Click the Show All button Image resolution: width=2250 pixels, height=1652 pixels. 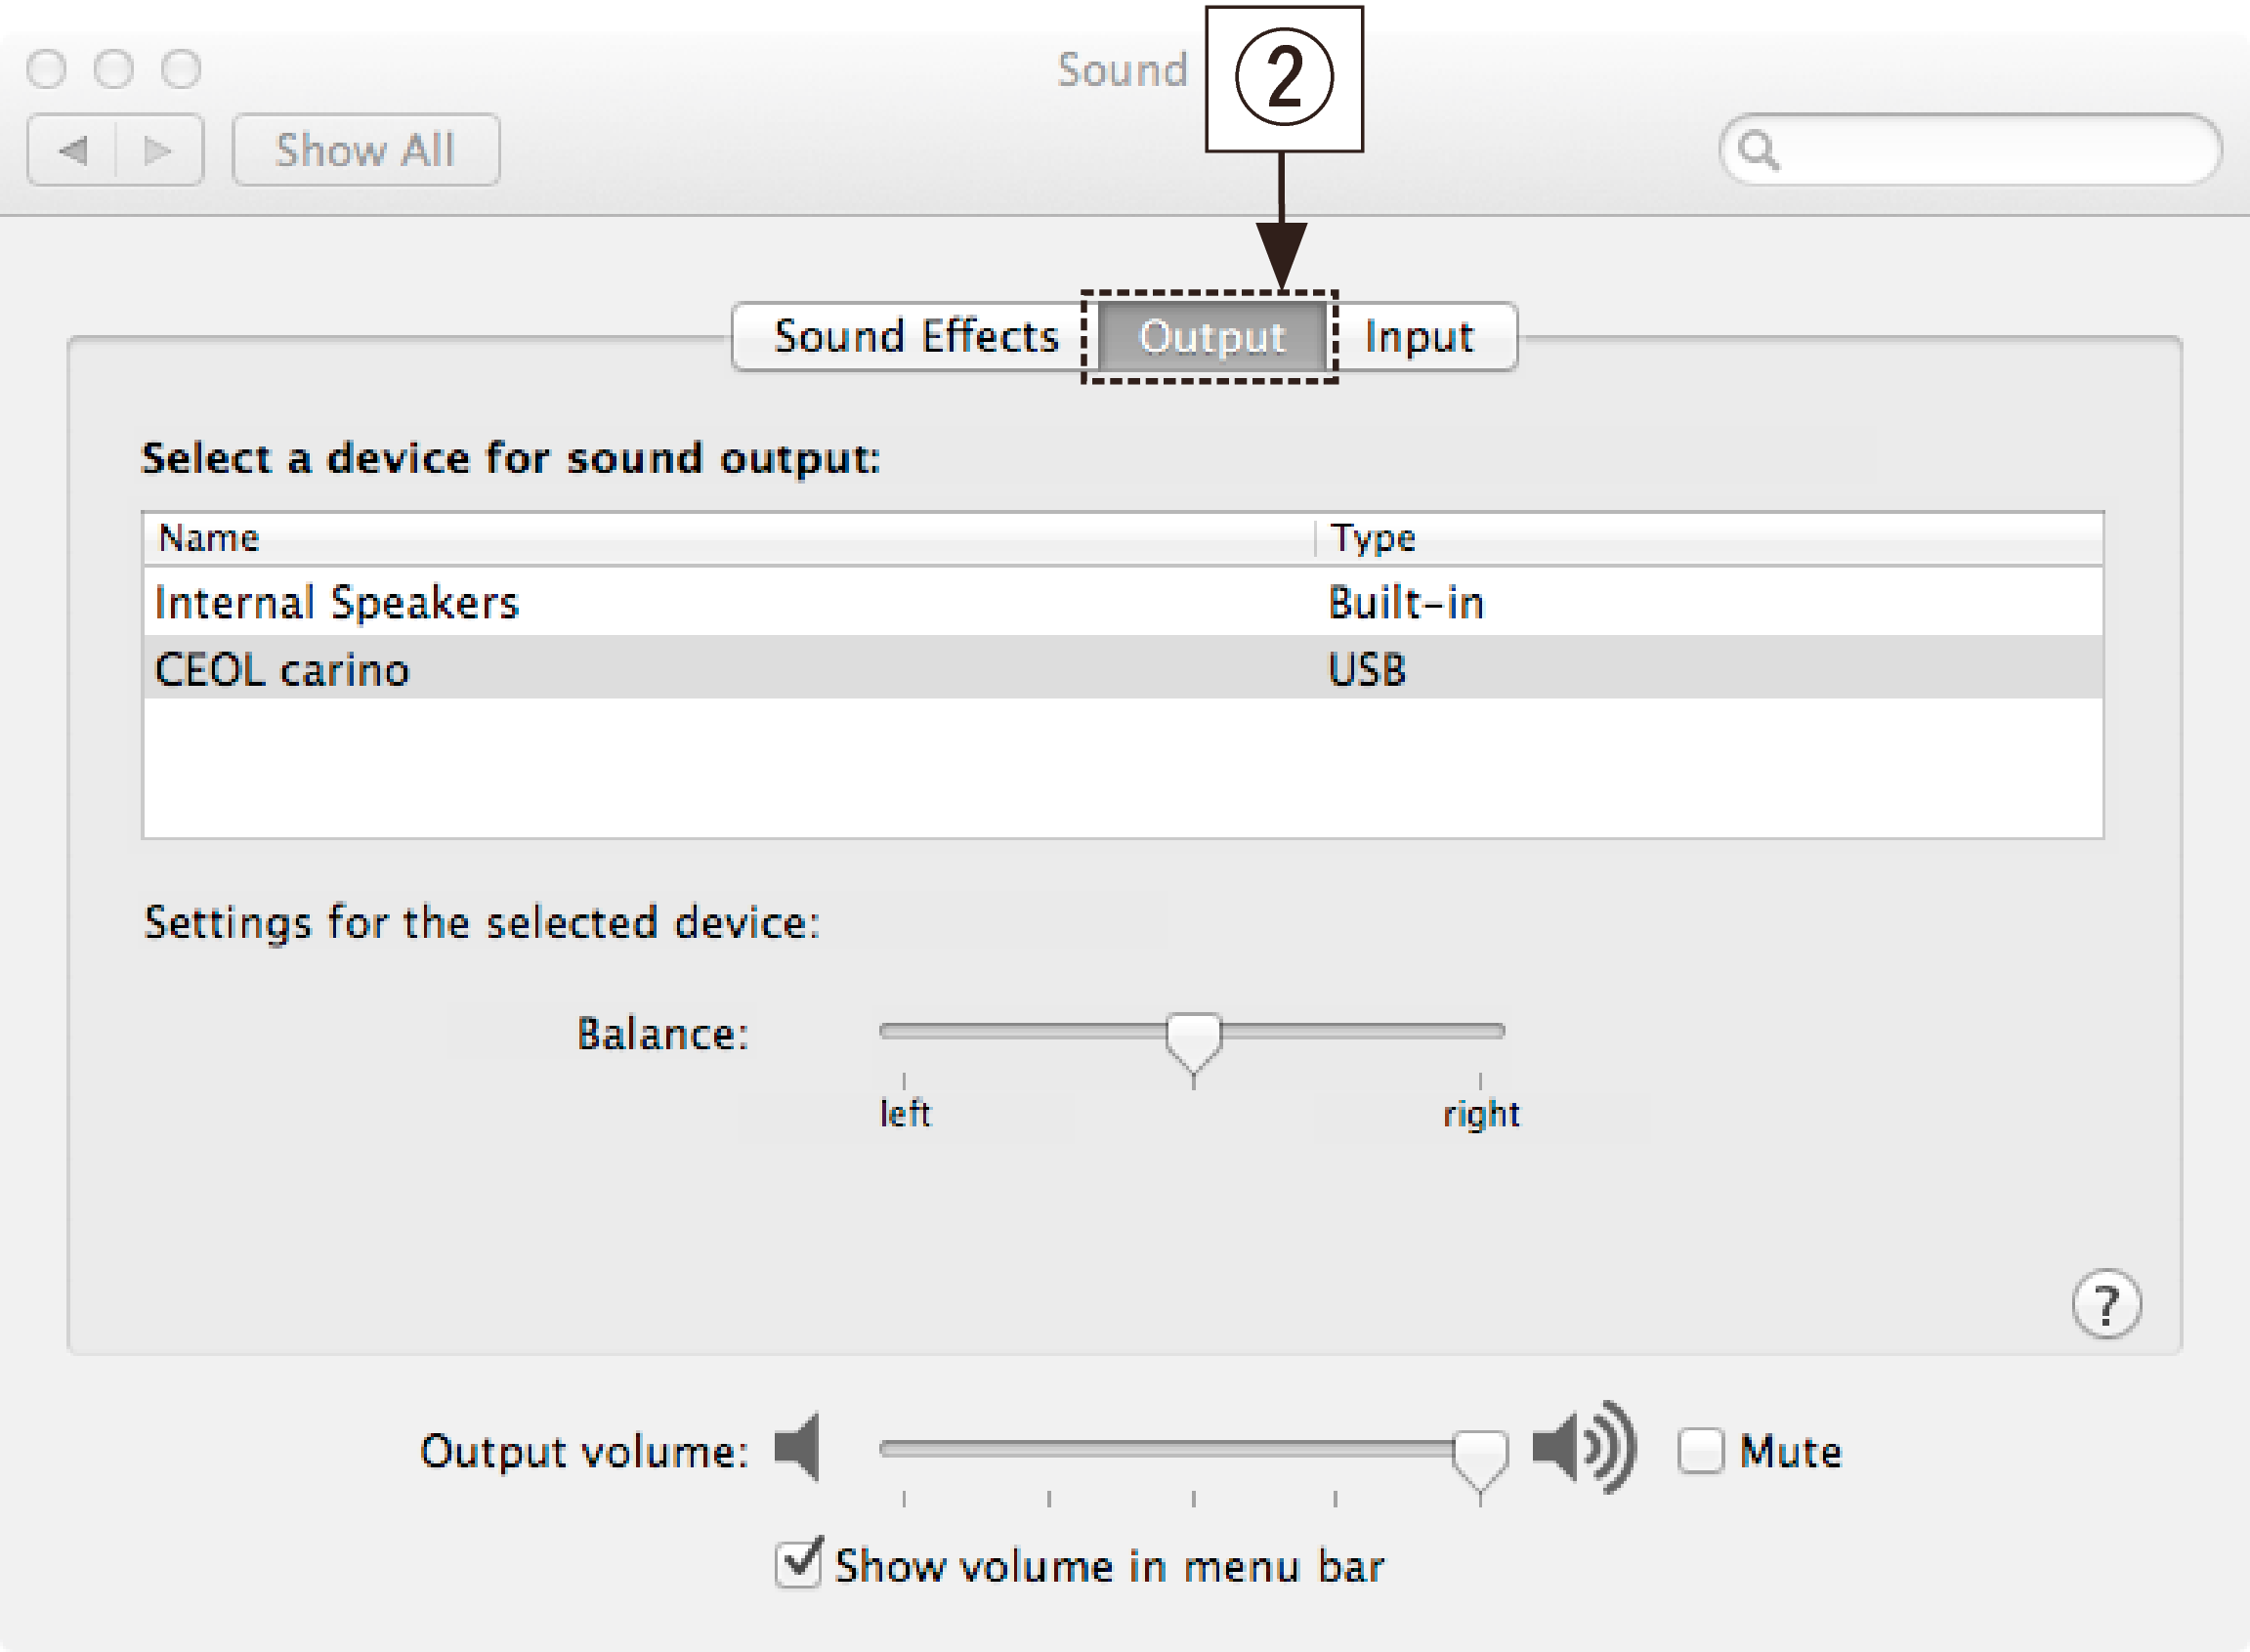(365, 150)
